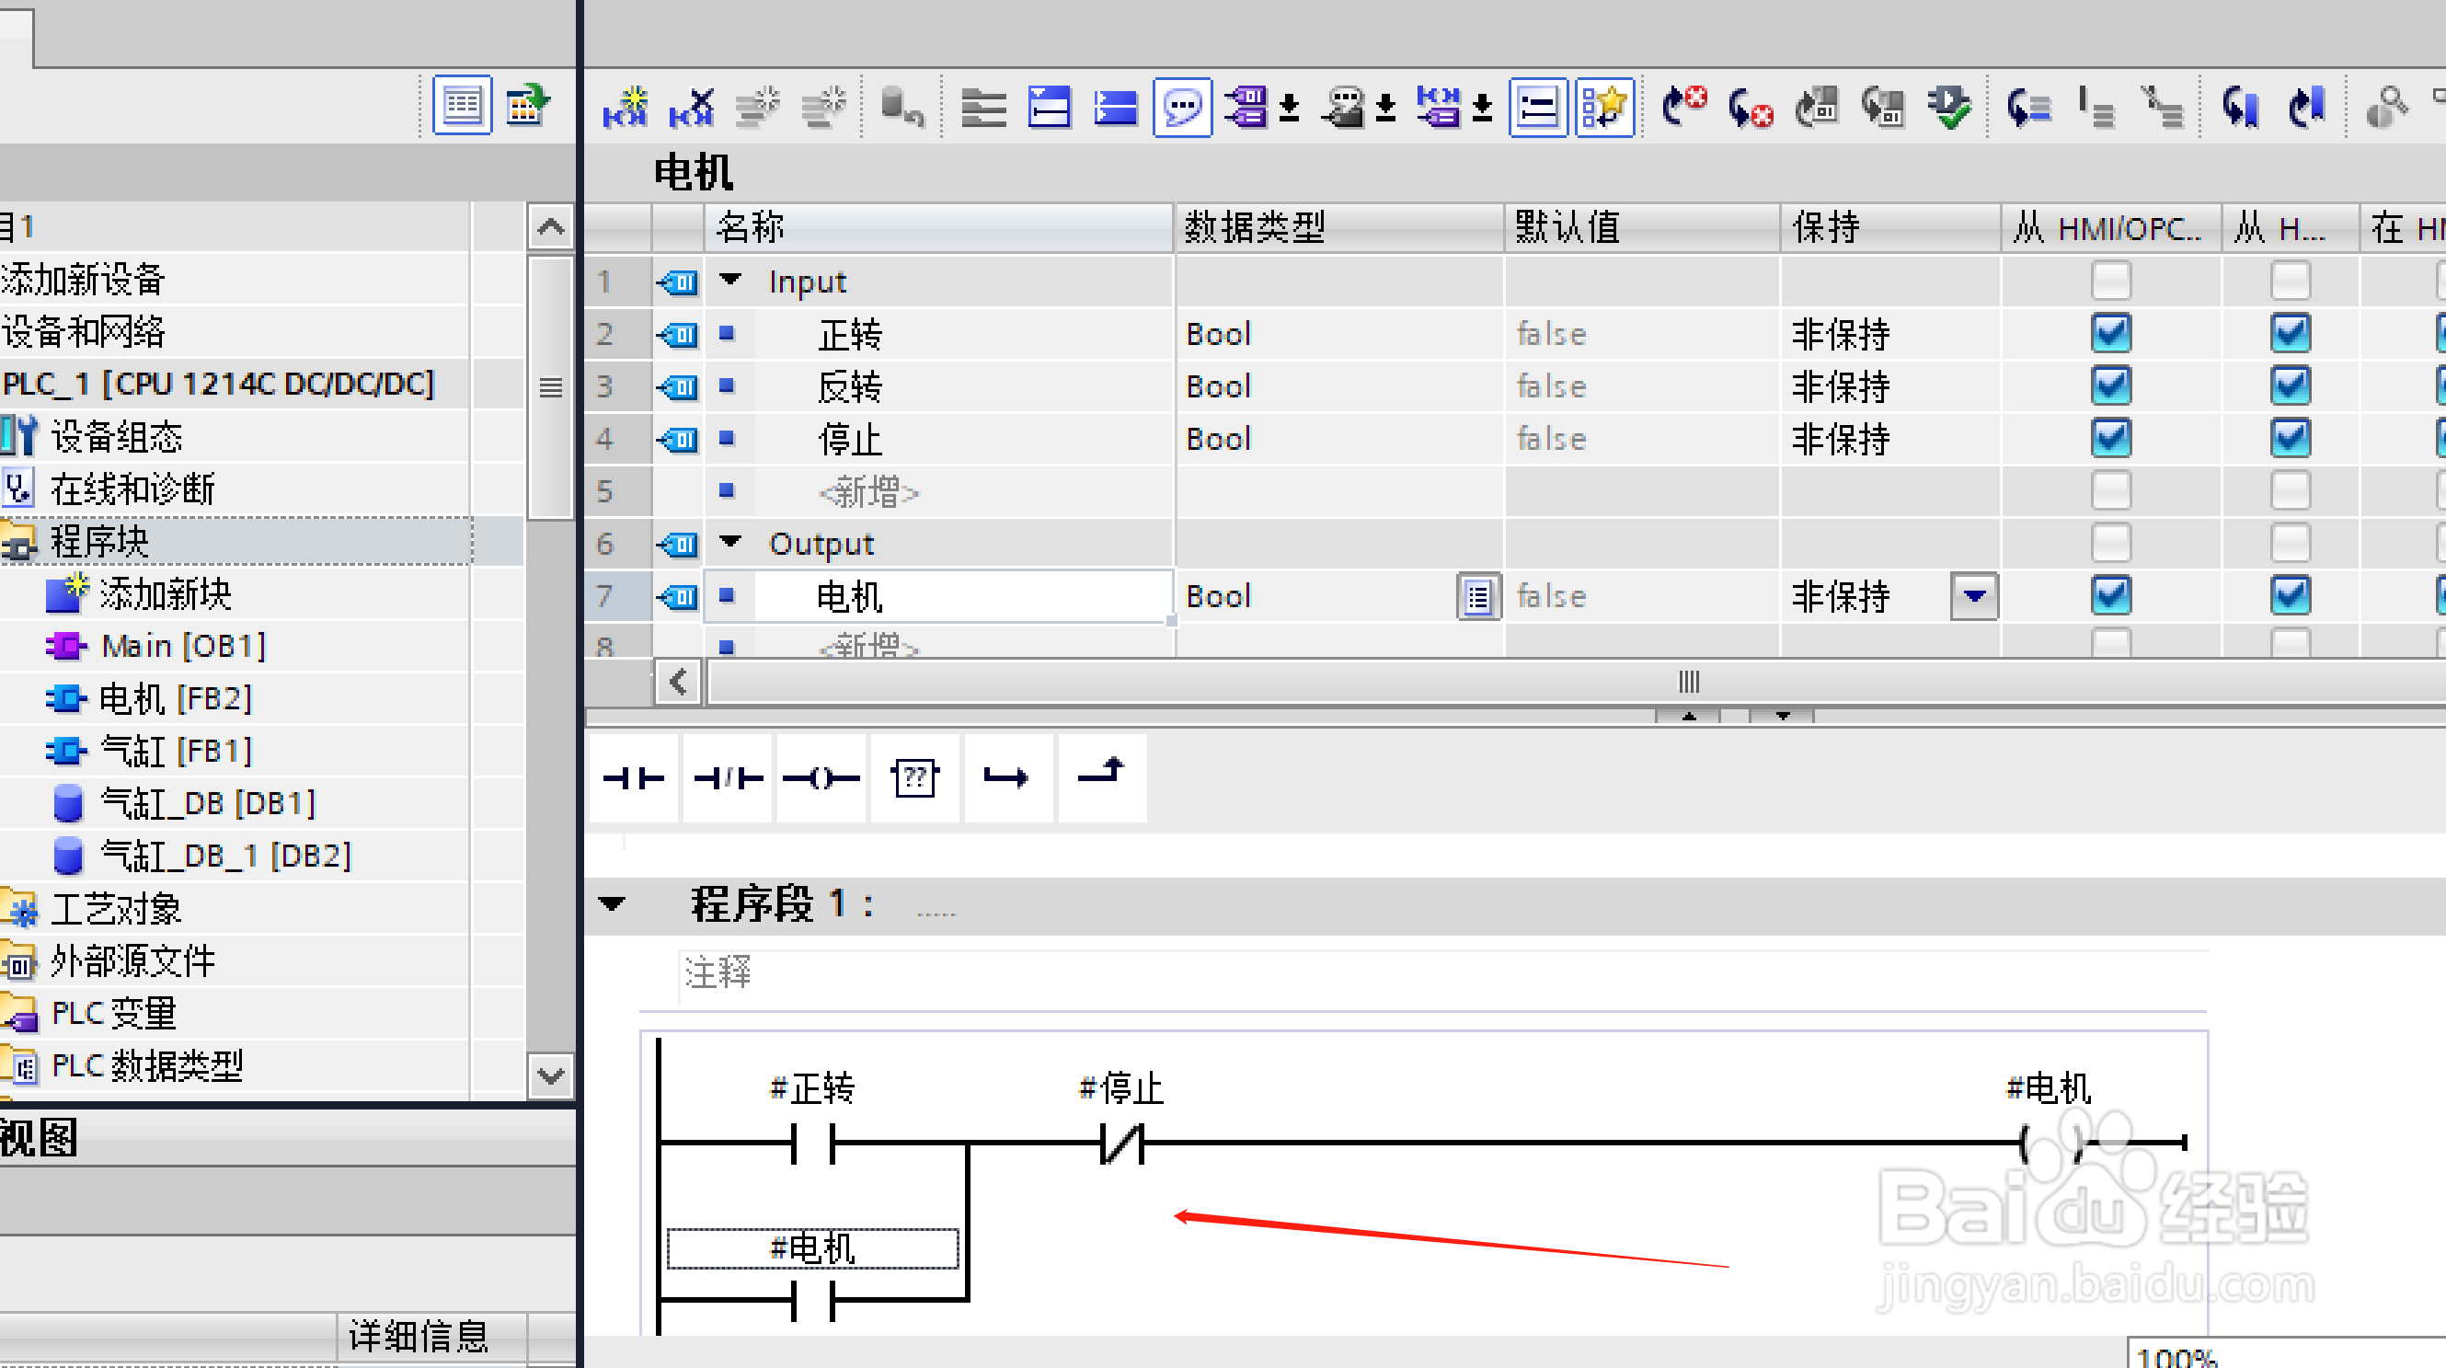Click the close branch icon
The height and width of the screenshot is (1368, 2446).
(x=1101, y=776)
